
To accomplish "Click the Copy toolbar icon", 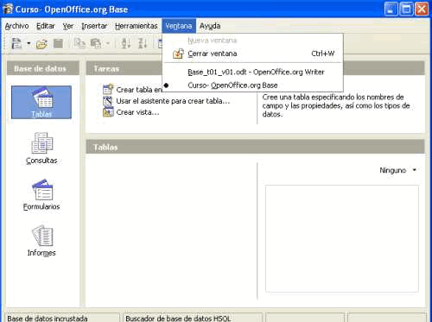I will pos(79,44).
